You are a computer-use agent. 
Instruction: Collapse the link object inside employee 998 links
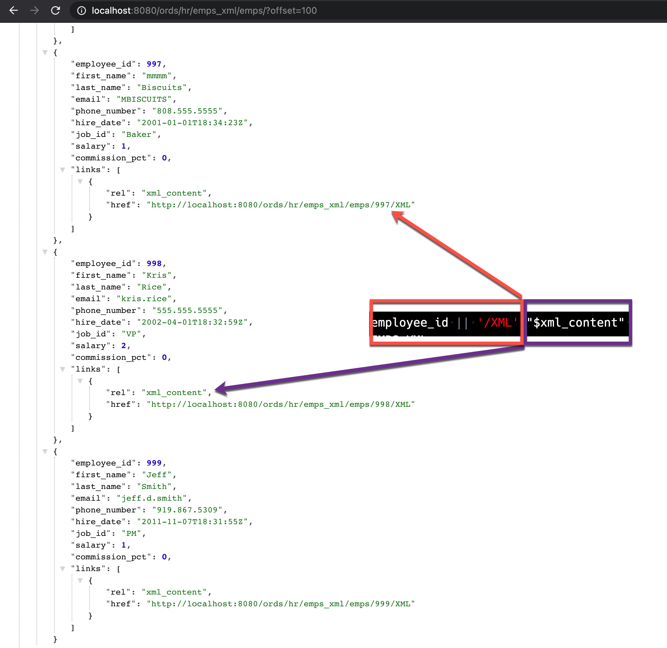[x=80, y=381]
